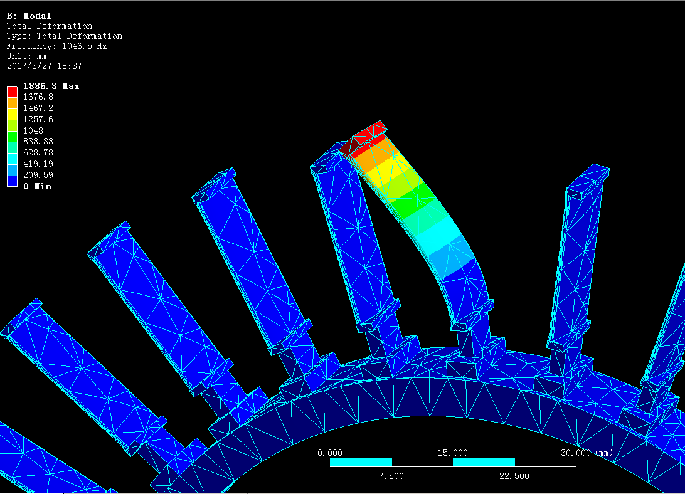Screen dimensions: 685x494
Task: Click the 15.000 scale ruler label
Action: [x=453, y=453]
